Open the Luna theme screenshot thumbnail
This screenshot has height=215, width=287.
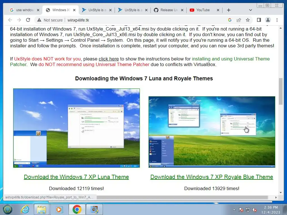pos(77,128)
